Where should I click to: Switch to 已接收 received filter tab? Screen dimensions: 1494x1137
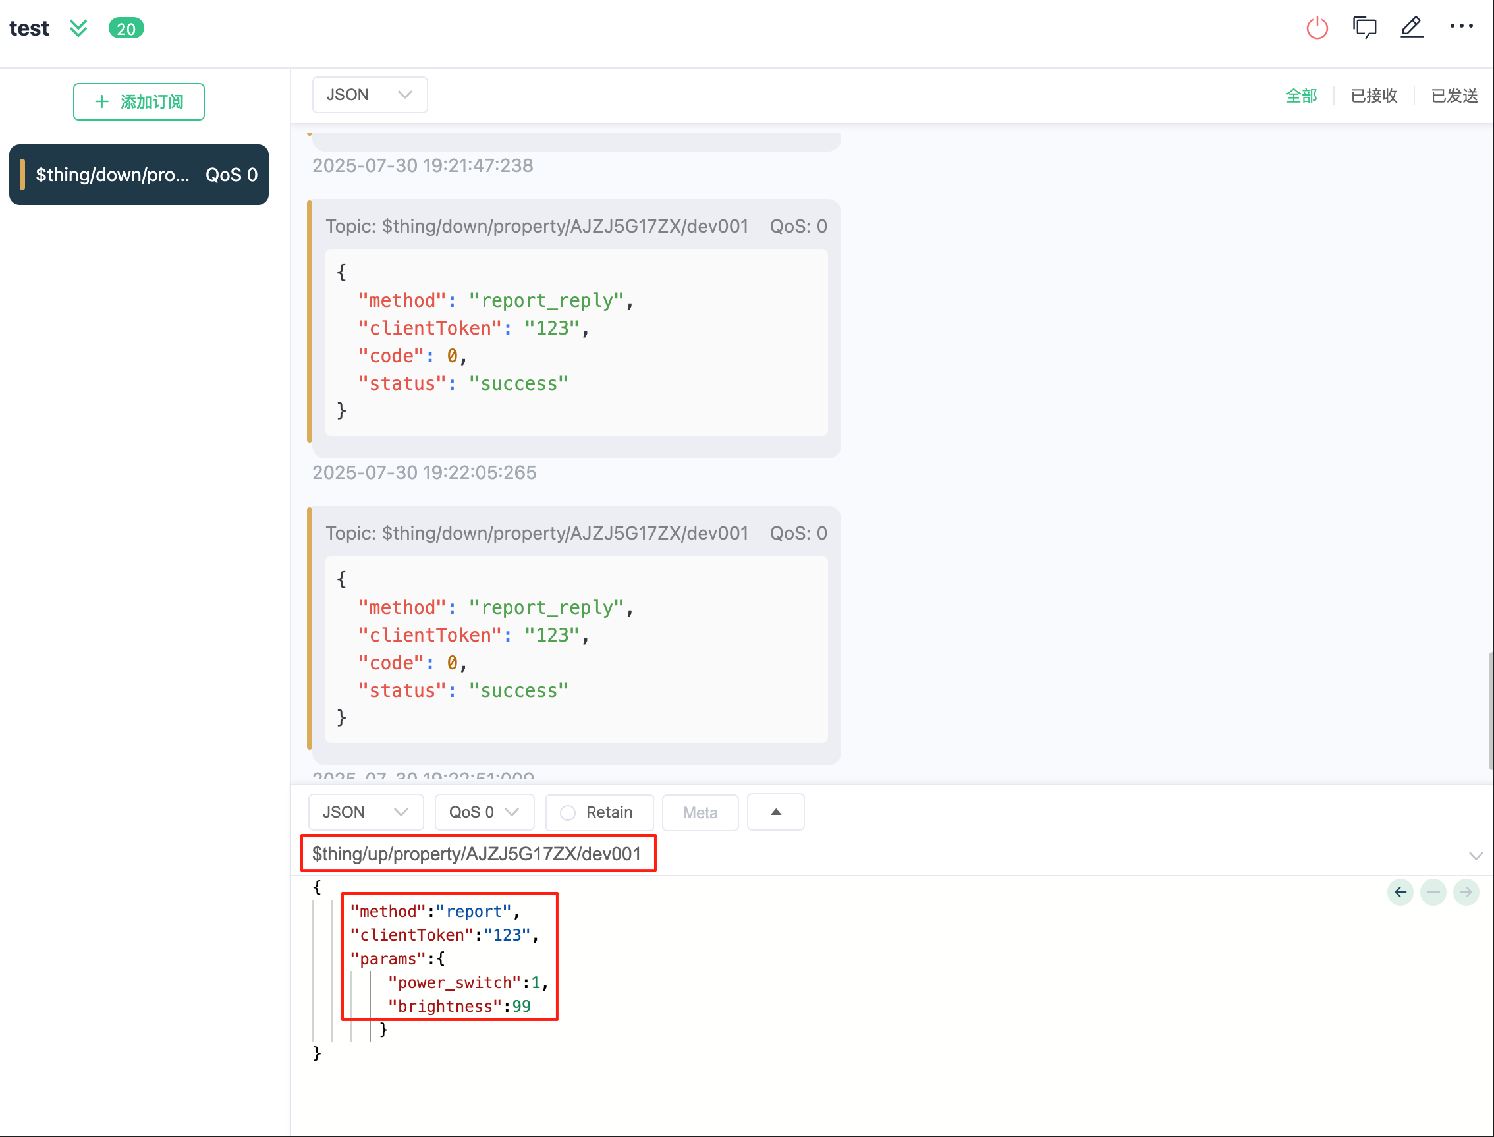pos(1373,96)
